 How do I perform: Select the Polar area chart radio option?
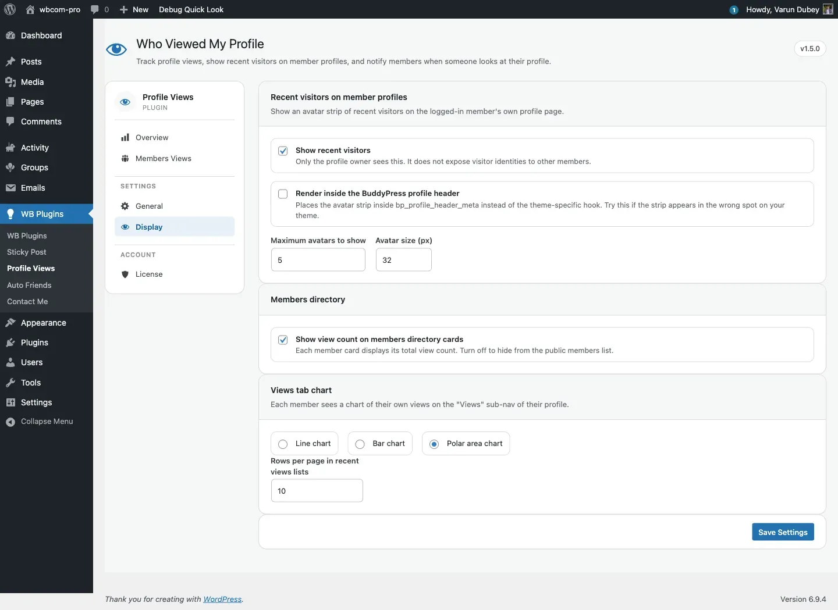434,444
